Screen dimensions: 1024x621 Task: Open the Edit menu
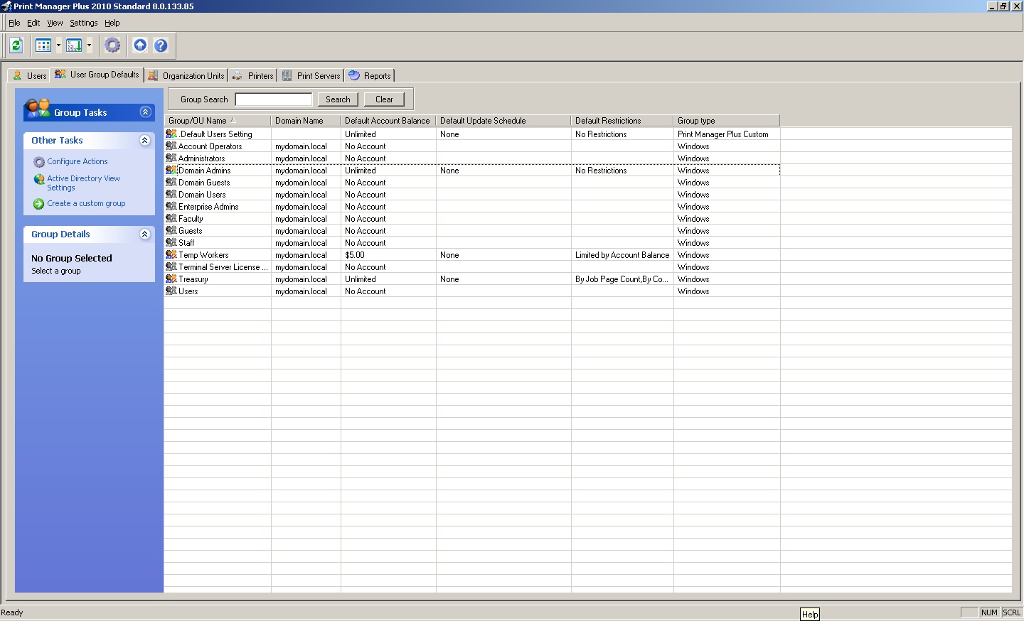(x=33, y=23)
